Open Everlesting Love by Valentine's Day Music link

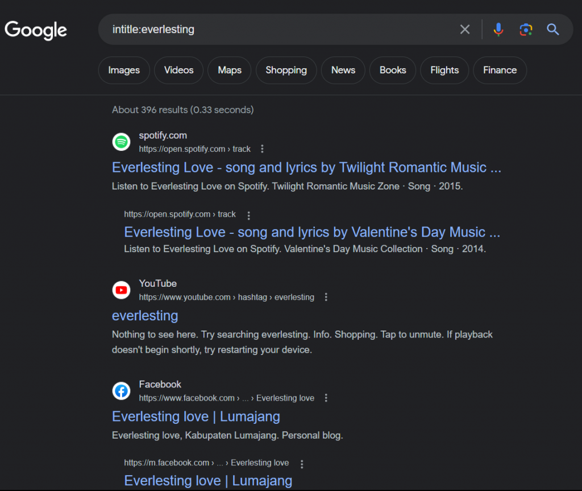tap(312, 232)
